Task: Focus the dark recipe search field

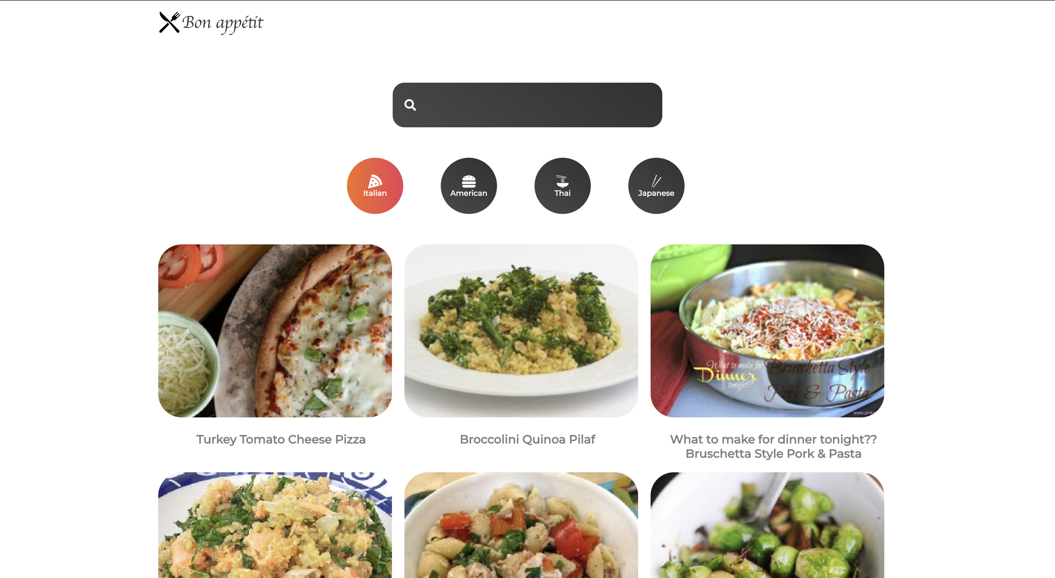Action: (527, 105)
